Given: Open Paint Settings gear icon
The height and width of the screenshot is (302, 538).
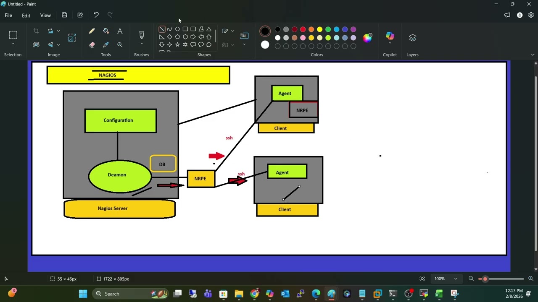Looking at the screenshot, I should point(531,15).
